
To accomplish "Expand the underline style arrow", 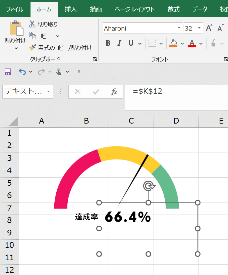I will tap(140, 44).
